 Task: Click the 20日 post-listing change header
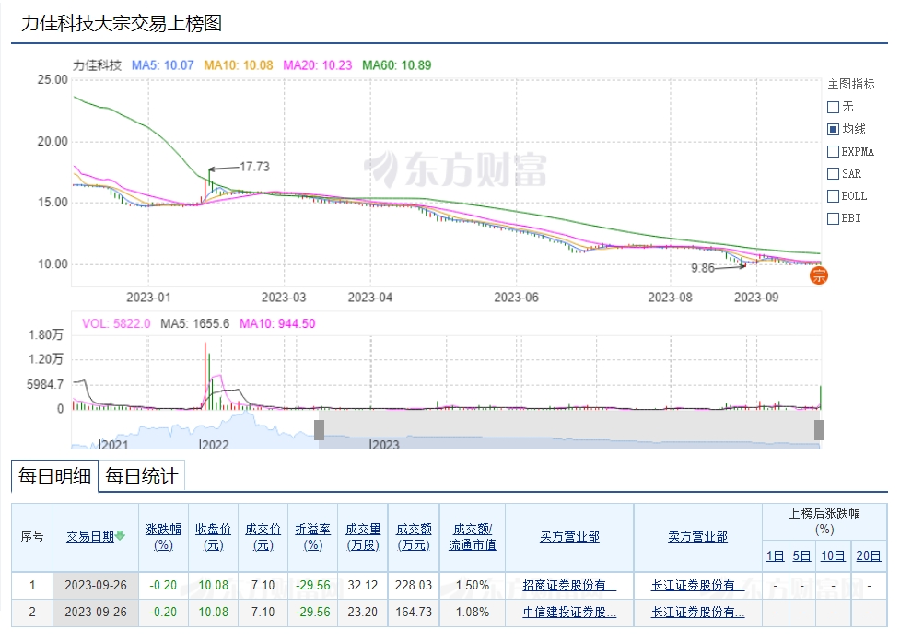point(868,555)
